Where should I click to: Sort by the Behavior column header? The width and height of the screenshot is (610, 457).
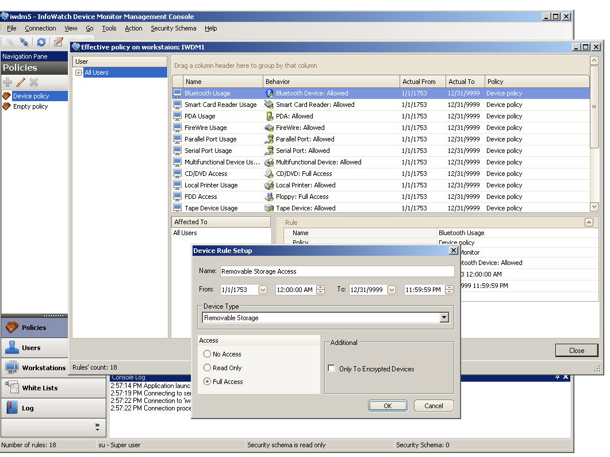(331, 81)
